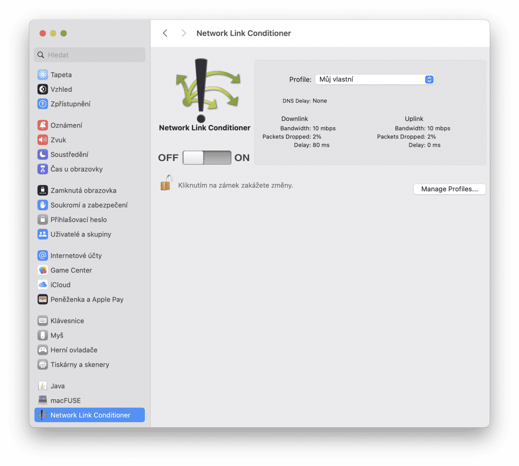Click the Zpřístupnění accessibility icon
The image size is (519, 466).
coord(43,104)
